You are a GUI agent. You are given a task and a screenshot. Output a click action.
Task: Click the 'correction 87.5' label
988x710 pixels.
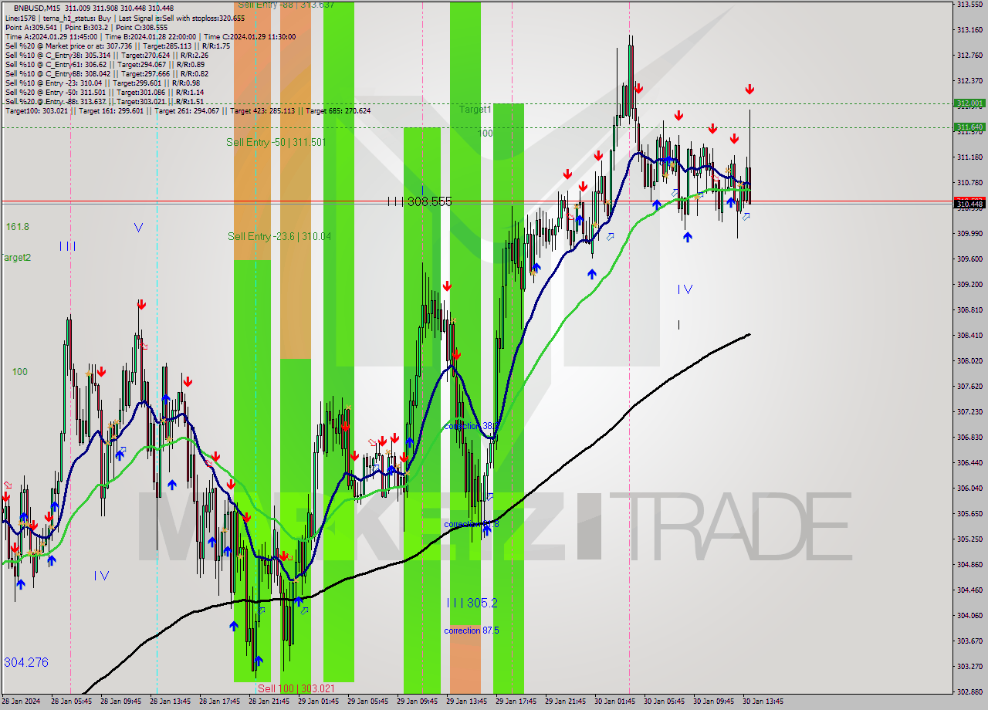[472, 631]
